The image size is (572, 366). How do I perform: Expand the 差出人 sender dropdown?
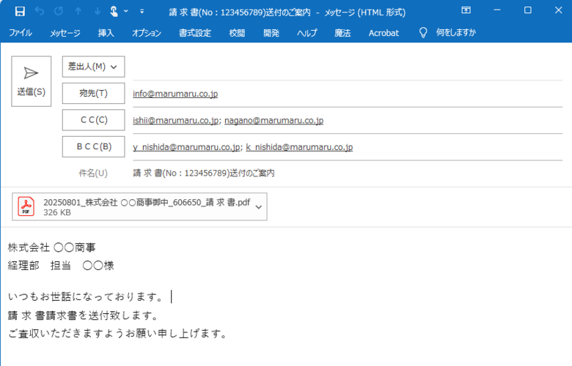click(x=93, y=67)
